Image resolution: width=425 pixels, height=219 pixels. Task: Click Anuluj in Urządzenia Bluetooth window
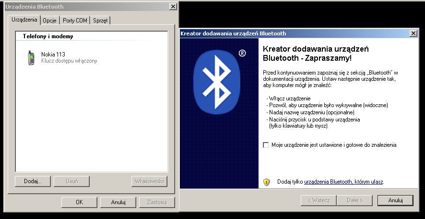[x=118, y=202]
